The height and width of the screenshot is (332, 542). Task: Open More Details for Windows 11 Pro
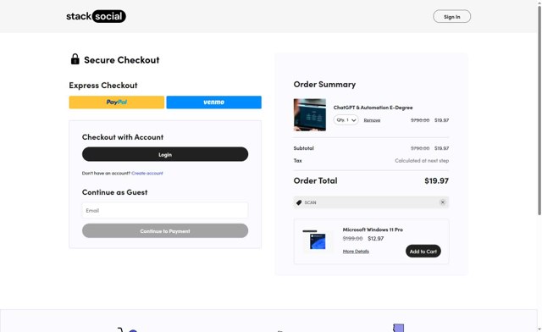click(356, 252)
